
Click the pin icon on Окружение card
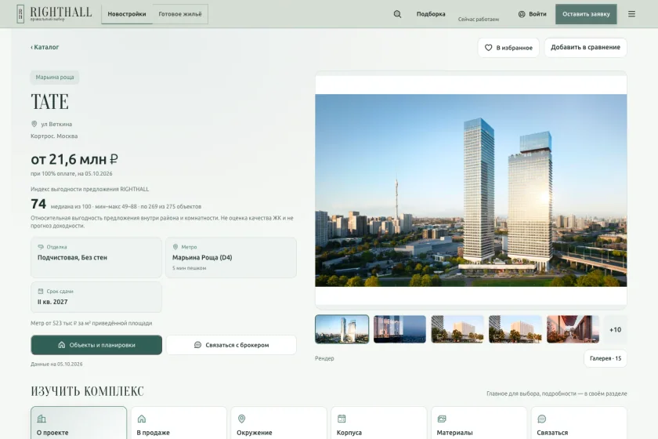coord(242,419)
